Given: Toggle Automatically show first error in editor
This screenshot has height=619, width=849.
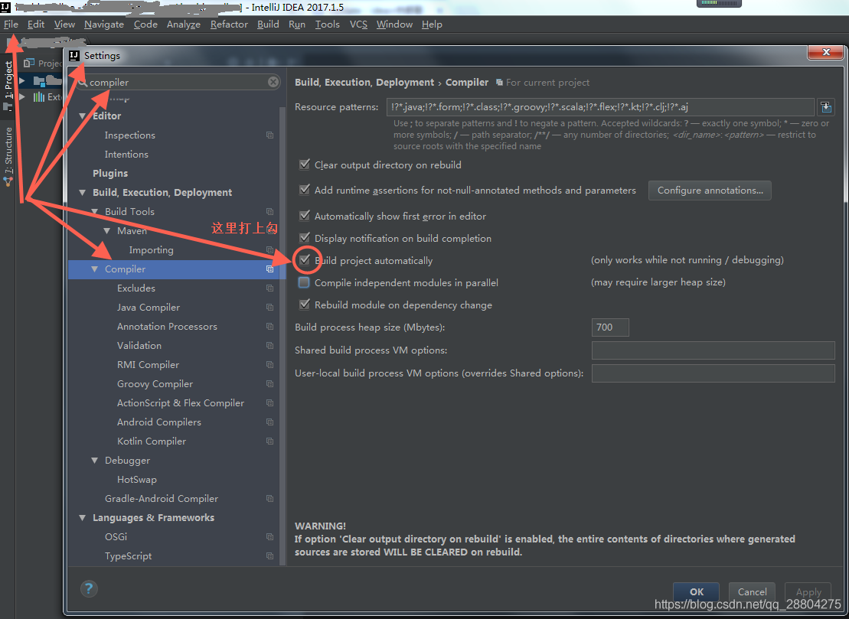Looking at the screenshot, I should (305, 215).
